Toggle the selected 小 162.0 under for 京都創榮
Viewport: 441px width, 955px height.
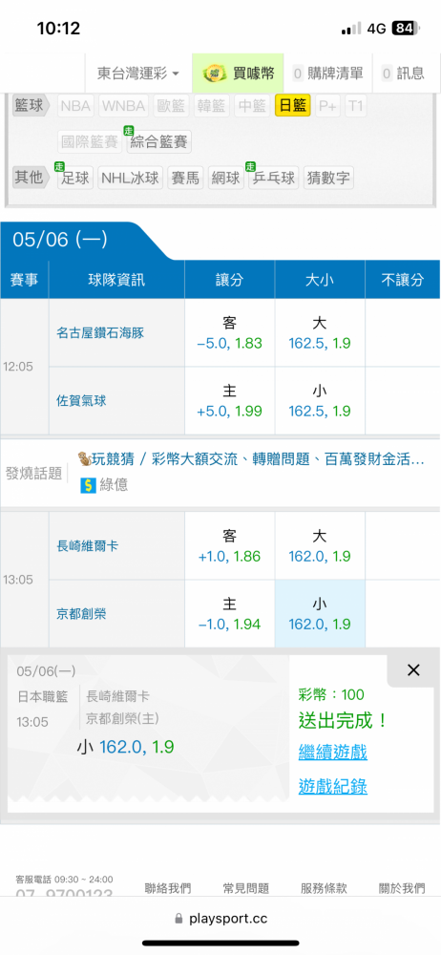[x=320, y=614]
